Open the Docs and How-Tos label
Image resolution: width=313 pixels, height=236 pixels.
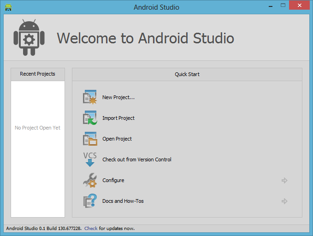tap(123, 201)
